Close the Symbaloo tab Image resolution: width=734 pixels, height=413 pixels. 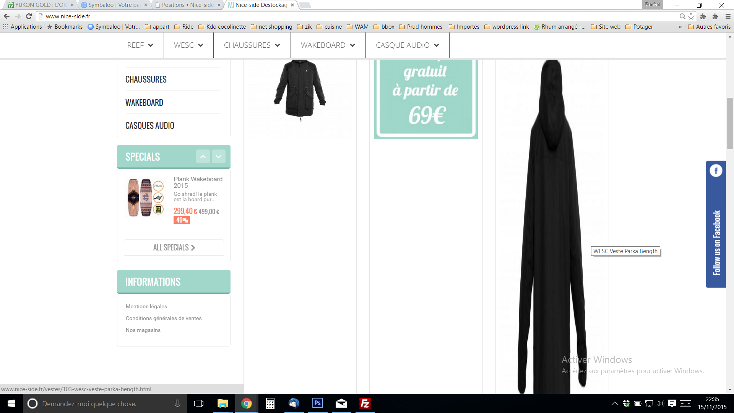point(146,5)
